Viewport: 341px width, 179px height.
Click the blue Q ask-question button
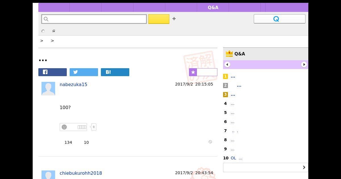[x=280, y=19]
